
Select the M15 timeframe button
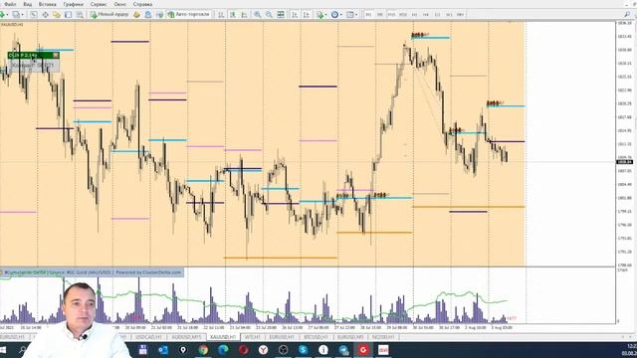click(x=391, y=15)
